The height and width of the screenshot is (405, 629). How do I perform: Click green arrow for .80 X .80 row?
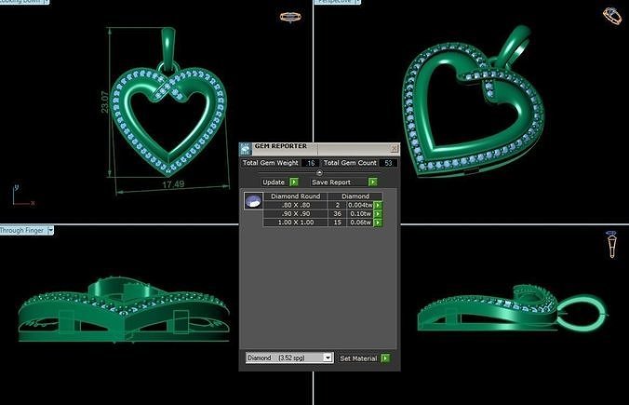pyautogui.click(x=379, y=205)
